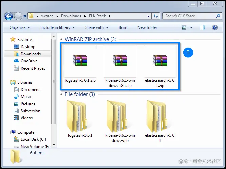Screen dimensions: 226x169
Task: Open Local Disk (C:)
Action: pyautogui.click(x=33, y=139)
